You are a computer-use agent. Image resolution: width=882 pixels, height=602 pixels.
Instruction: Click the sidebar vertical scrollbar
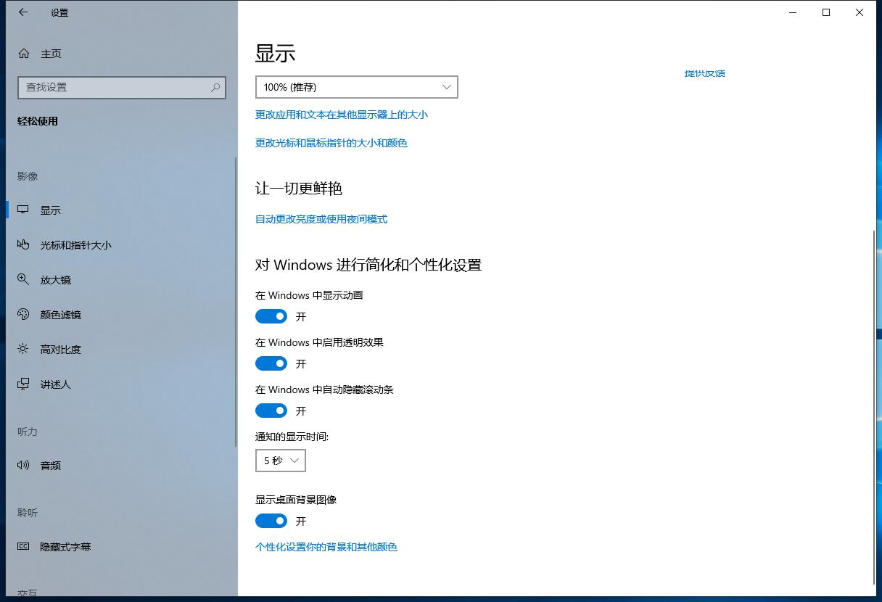(x=236, y=302)
